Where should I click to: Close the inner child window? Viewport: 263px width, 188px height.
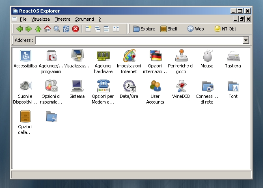coord(248,19)
